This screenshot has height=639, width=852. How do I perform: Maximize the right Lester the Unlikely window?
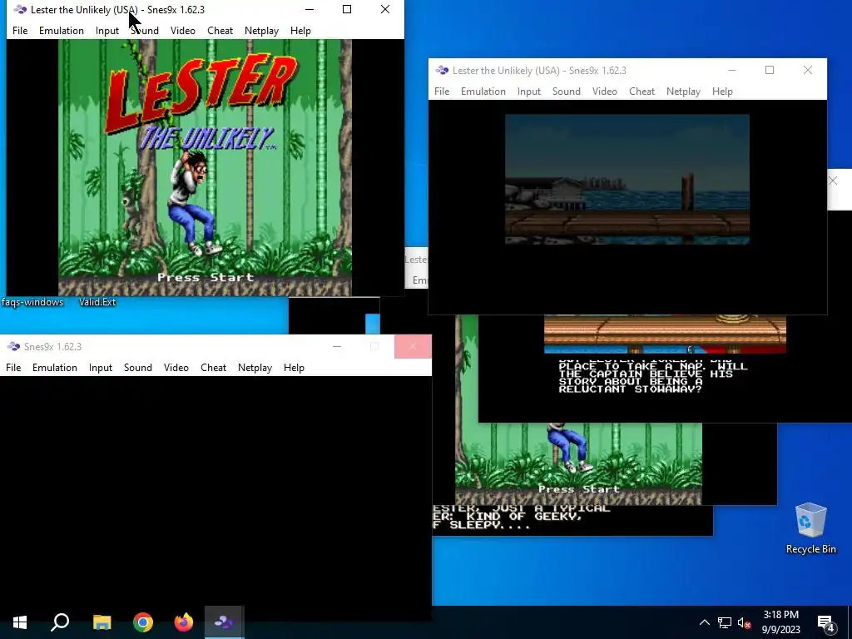tap(770, 70)
